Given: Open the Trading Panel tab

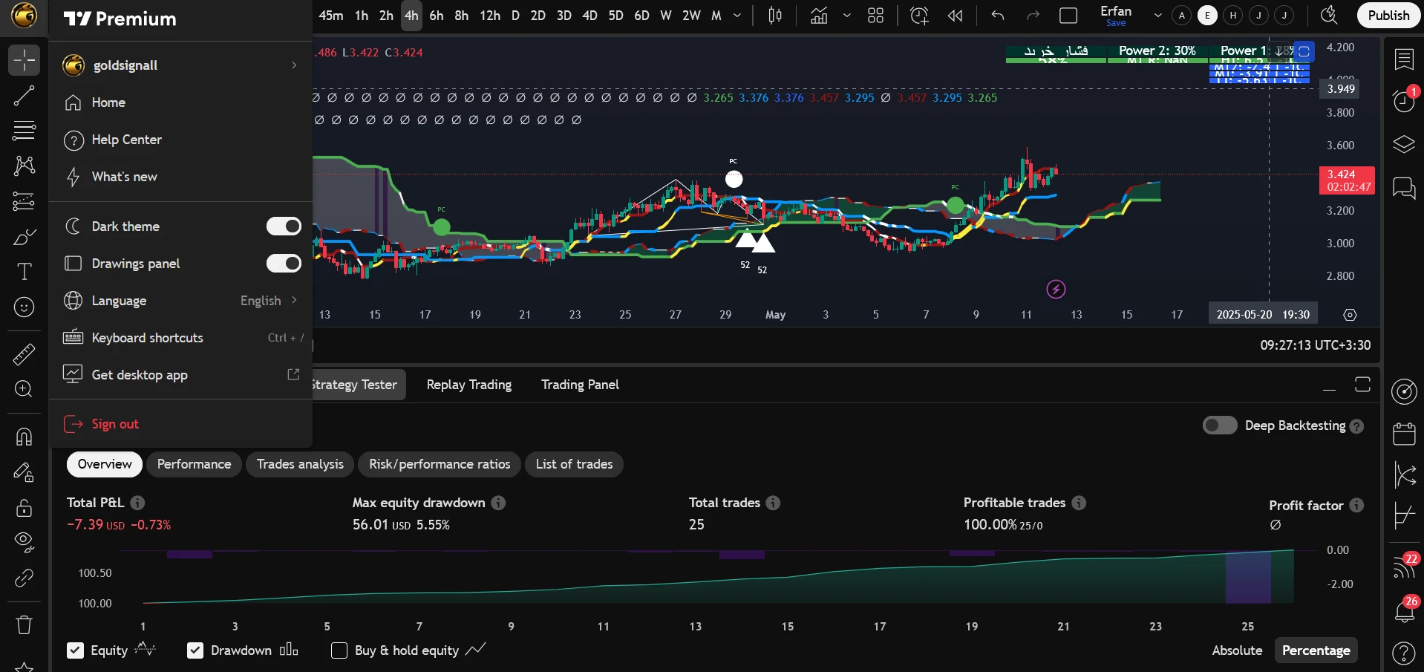Looking at the screenshot, I should click(x=580, y=385).
